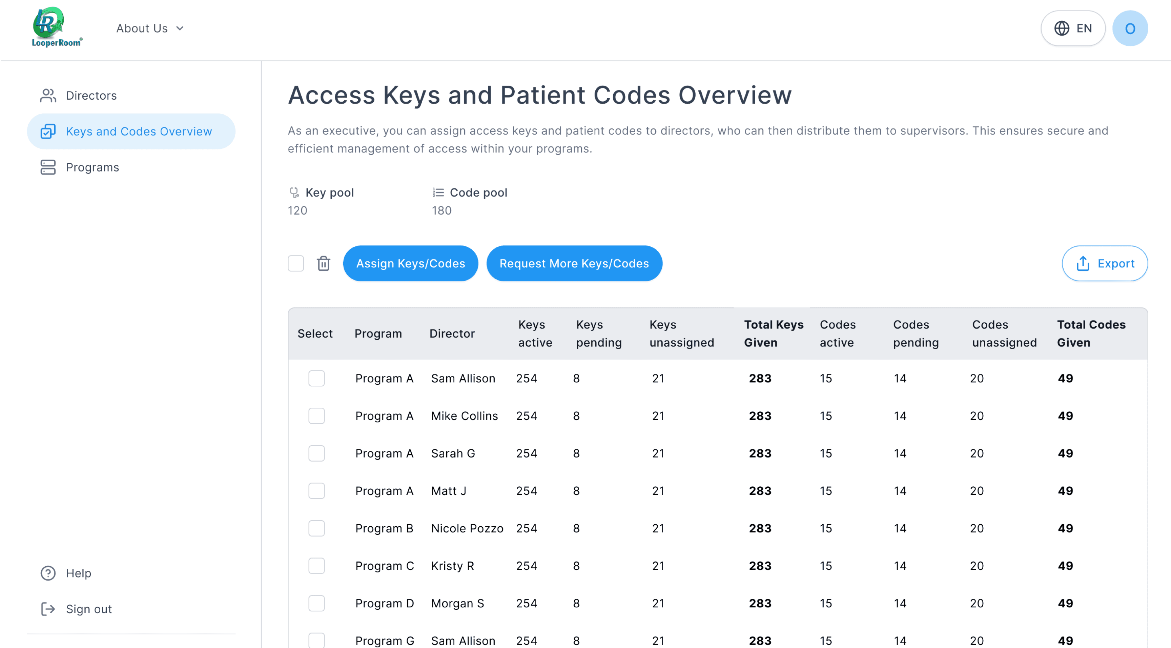Tick the Morgan S row checkbox
This screenshot has height=648, width=1171.
pyautogui.click(x=316, y=604)
